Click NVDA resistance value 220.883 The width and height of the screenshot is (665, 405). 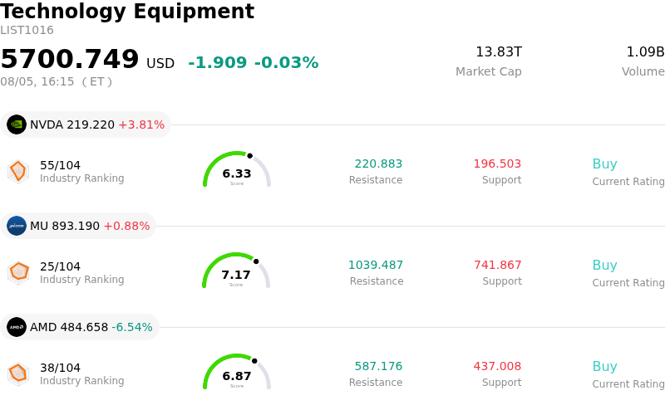(x=378, y=163)
